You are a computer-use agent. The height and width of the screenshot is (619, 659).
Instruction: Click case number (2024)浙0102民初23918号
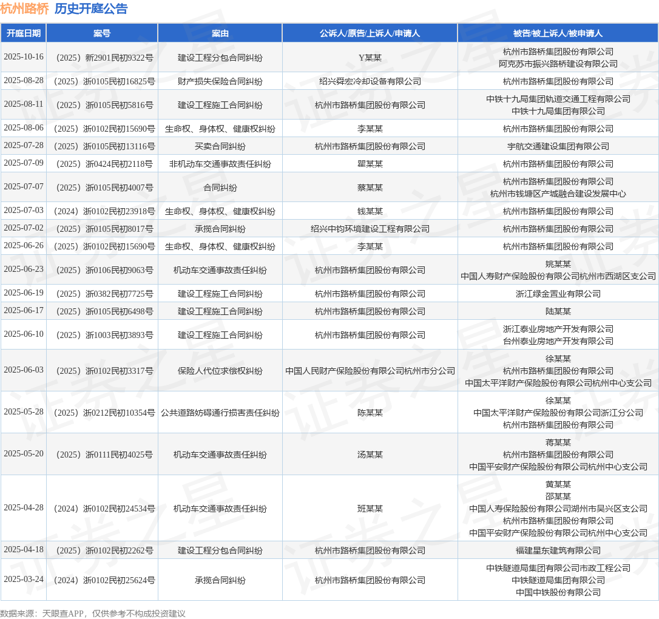tap(102, 211)
